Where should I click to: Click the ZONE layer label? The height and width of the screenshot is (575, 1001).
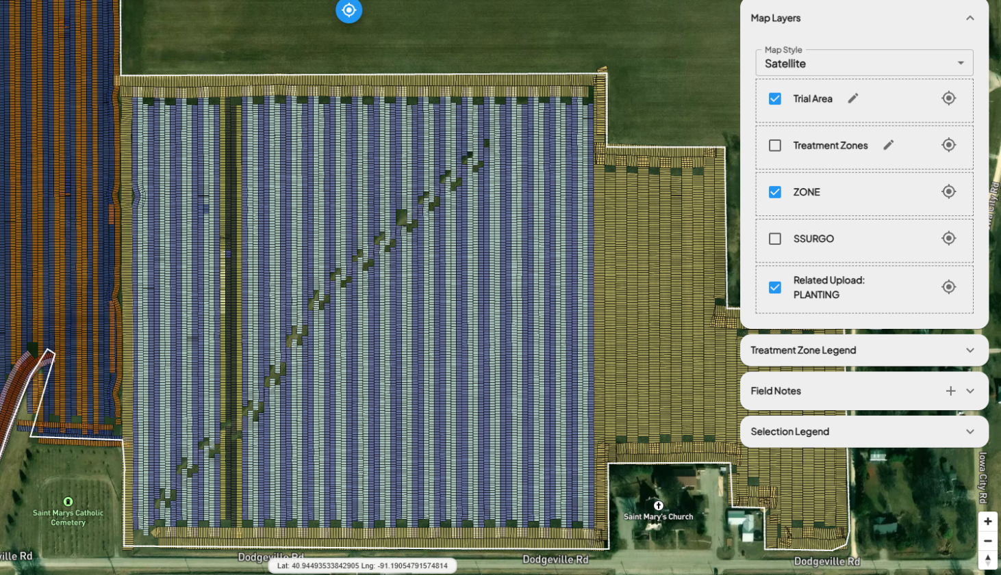[807, 192]
